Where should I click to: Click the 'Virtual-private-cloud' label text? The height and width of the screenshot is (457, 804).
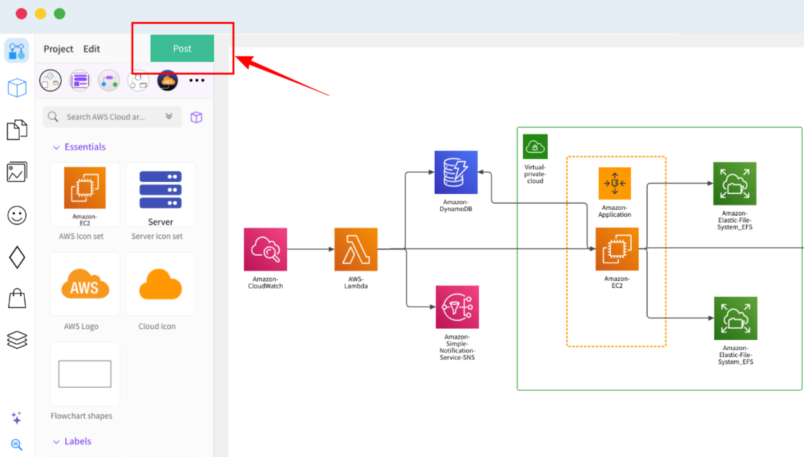(x=535, y=174)
